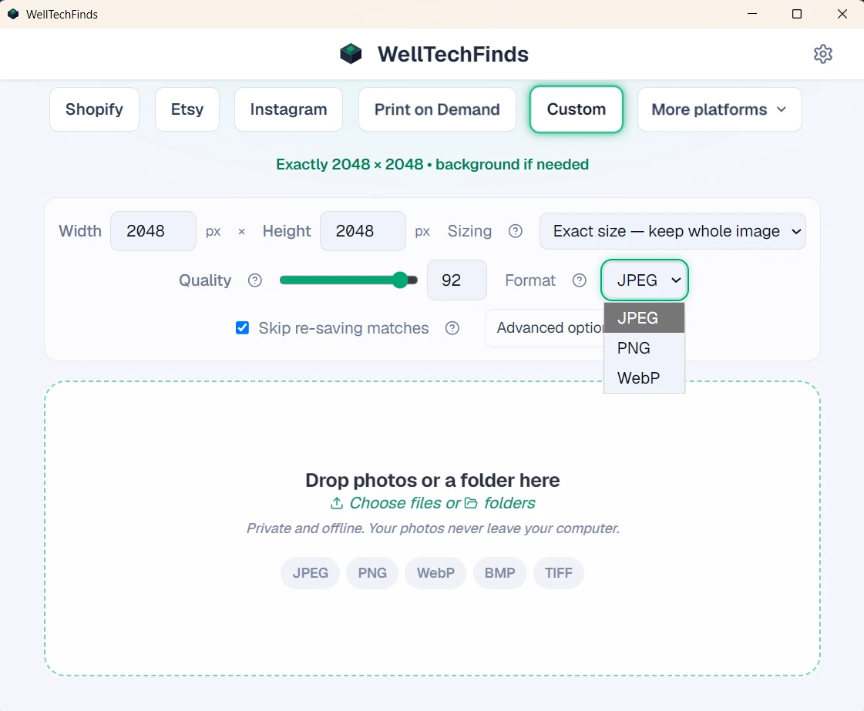Select the Instagram preset
The width and height of the screenshot is (864, 711).
[289, 109]
